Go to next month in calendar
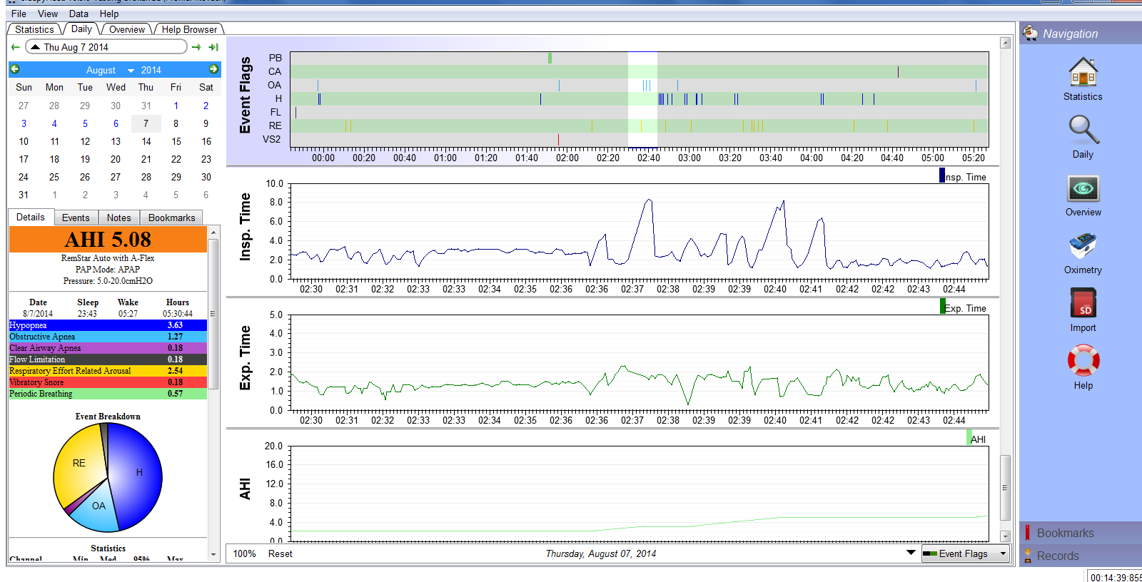 coord(213,69)
